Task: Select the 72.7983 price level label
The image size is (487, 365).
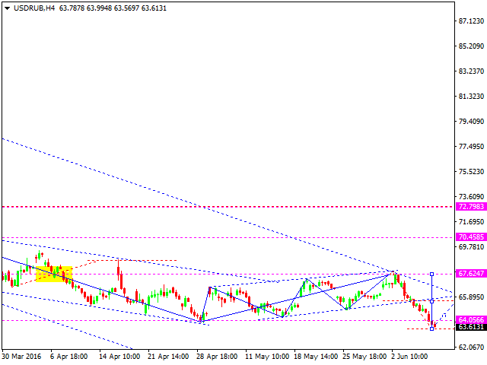Action: [x=471, y=207]
